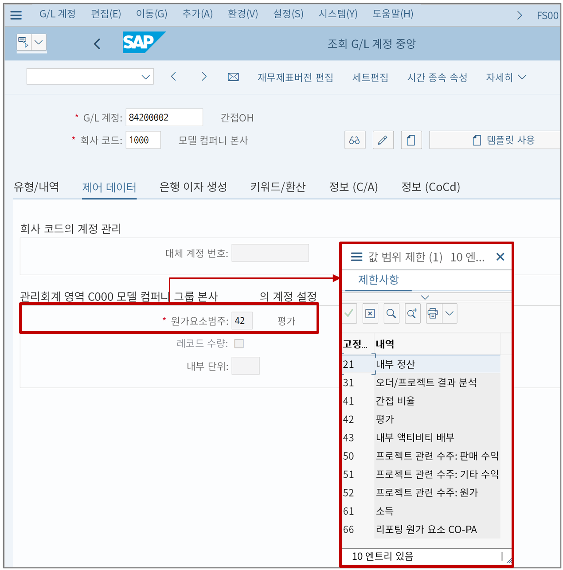Expand the restrictions chevron in popup
Viewport: 563px width, 570px height.
coord(425,297)
